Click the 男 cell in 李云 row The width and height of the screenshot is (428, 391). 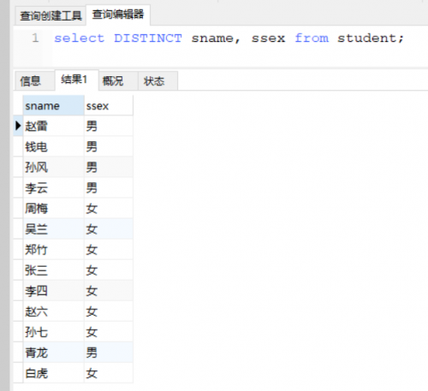[109, 187]
